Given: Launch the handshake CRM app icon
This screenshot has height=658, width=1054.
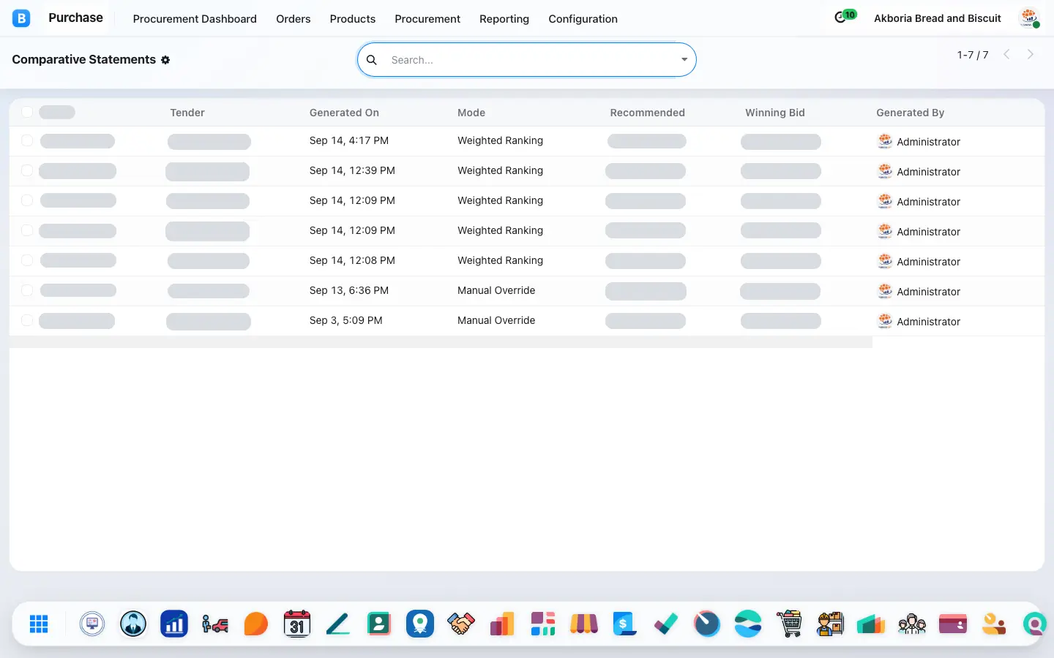Looking at the screenshot, I should point(461,624).
